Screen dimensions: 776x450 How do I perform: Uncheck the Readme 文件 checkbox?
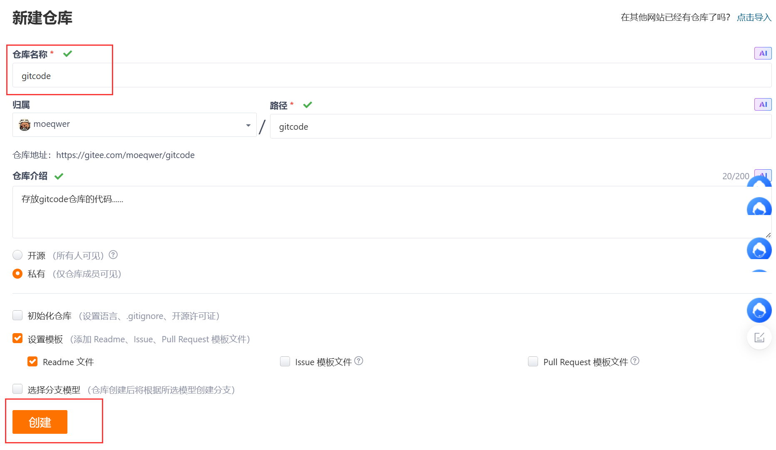(x=32, y=361)
